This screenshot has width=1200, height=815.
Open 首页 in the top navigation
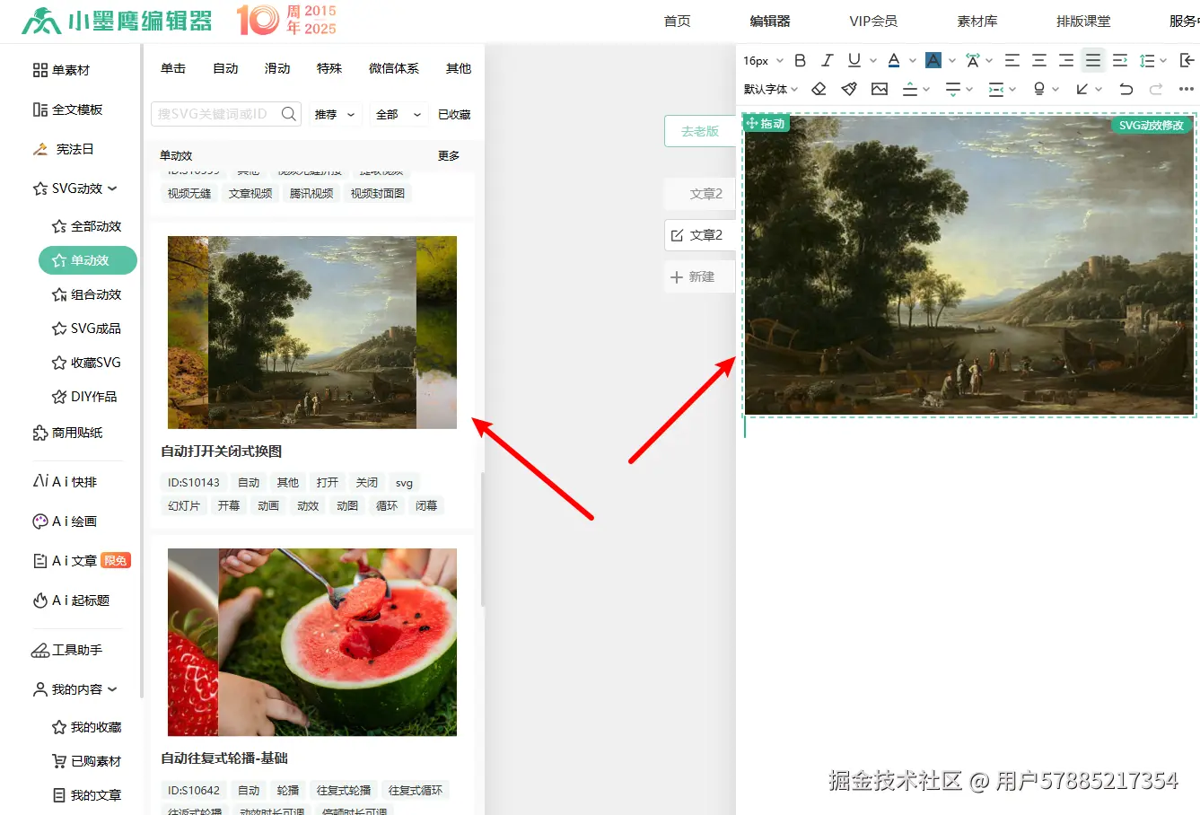pyautogui.click(x=678, y=21)
